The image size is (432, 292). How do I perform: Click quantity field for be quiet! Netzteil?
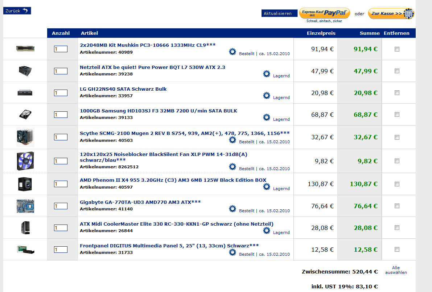coord(61,71)
